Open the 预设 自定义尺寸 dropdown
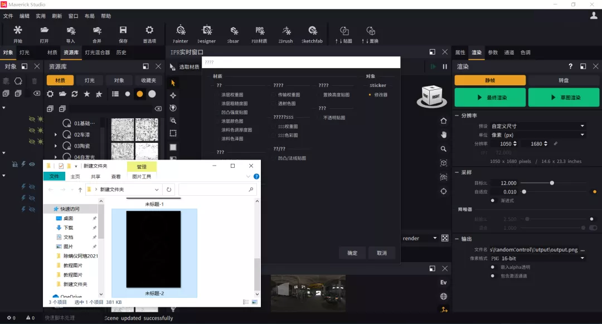The width and height of the screenshot is (602, 324). tap(537, 126)
